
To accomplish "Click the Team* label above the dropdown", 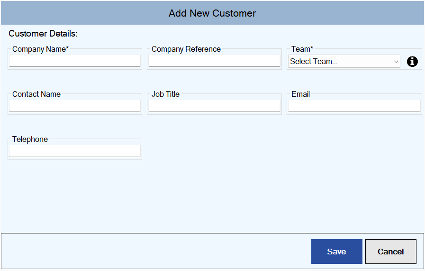I will [x=302, y=49].
